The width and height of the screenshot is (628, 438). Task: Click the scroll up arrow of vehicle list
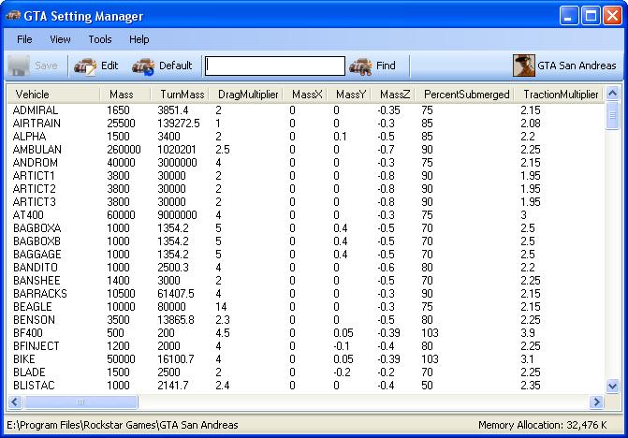click(612, 94)
